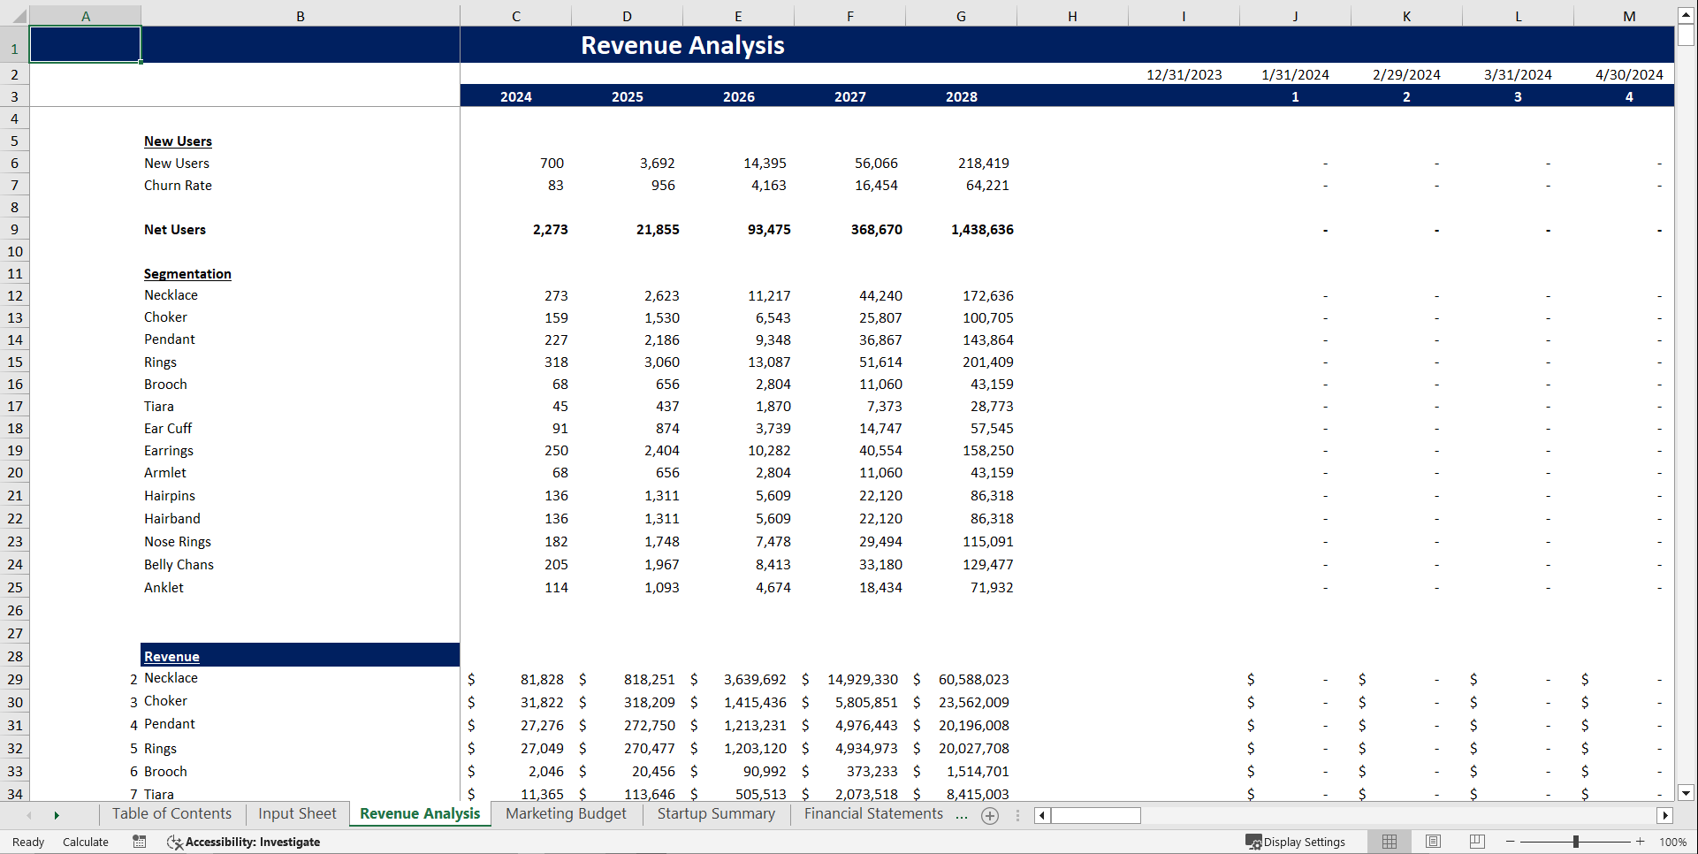Go to the Startup Summary tab
The width and height of the screenshot is (1698, 854).
tap(716, 814)
